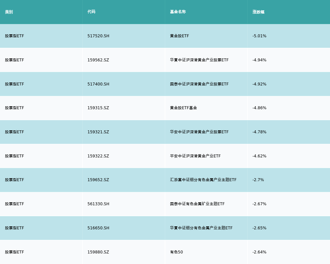Screen dimensions: 330x264
Task: Click the -2.64% change value
Action: [x=259, y=252]
